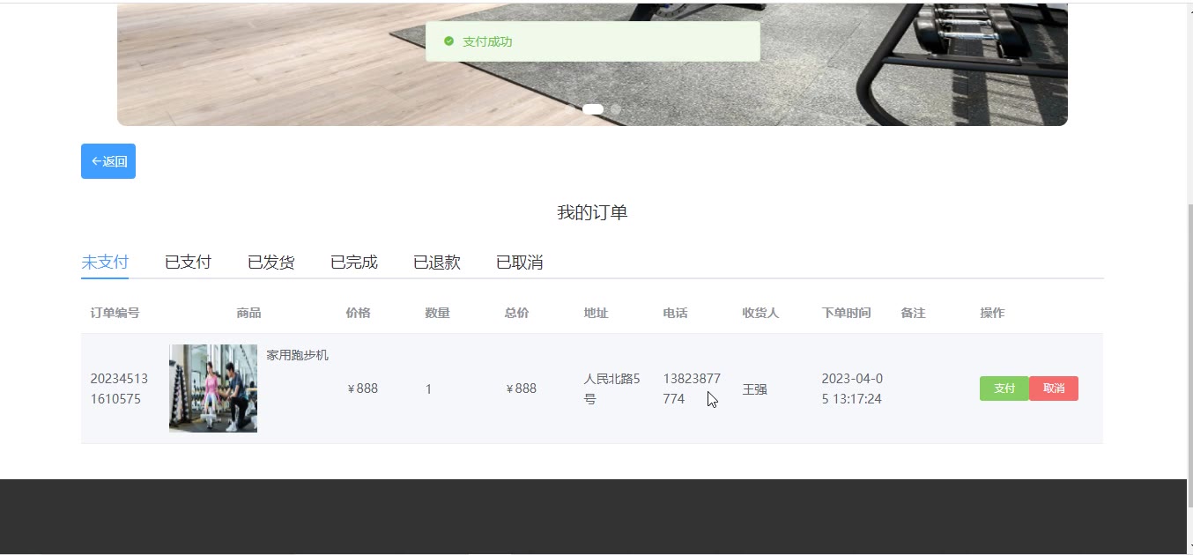This screenshot has width=1193, height=555.
Task: Open the 家用跑步机 product thumbnail
Action: [x=213, y=388]
